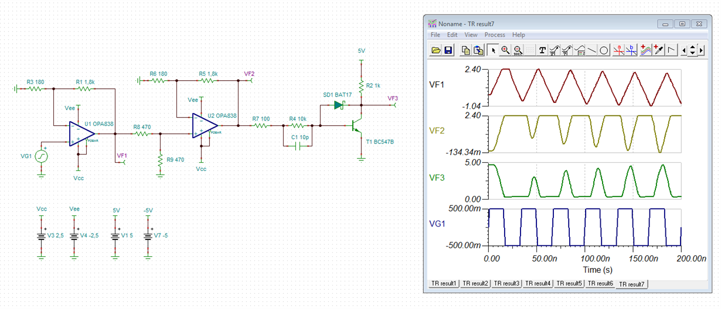Select resistor R4 10k
This screenshot has height=309, width=721.
(297, 125)
